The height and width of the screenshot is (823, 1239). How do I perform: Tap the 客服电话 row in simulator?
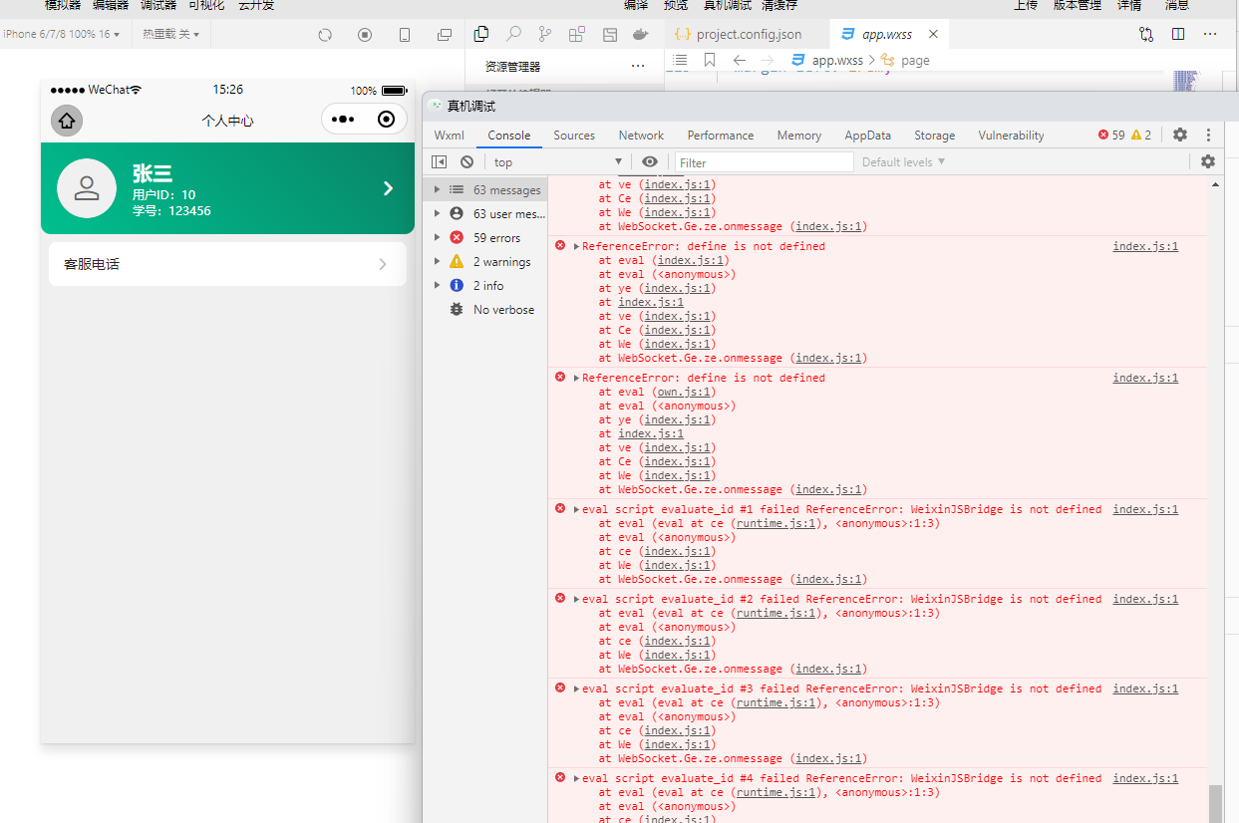tap(227, 264)
